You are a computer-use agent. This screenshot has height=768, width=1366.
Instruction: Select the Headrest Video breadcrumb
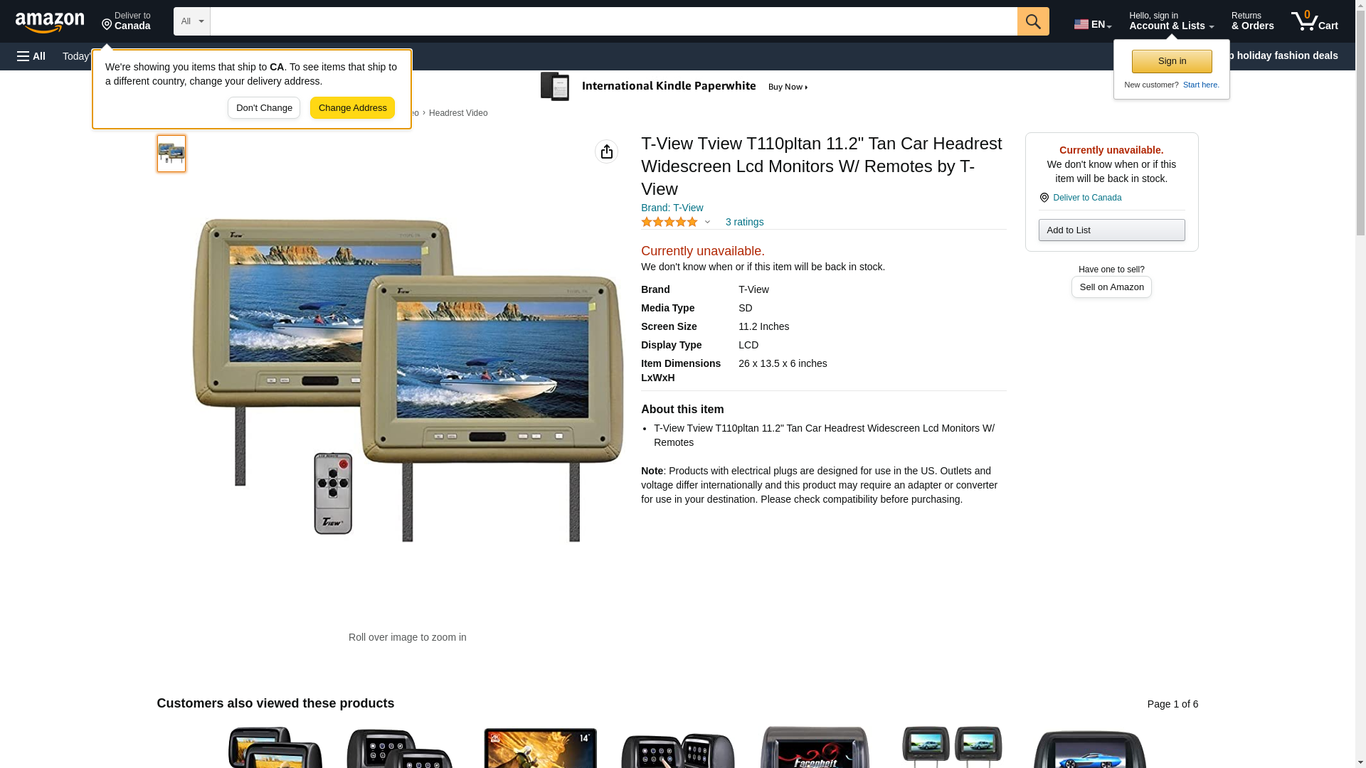pyautogui.click(x=458, y=113)
